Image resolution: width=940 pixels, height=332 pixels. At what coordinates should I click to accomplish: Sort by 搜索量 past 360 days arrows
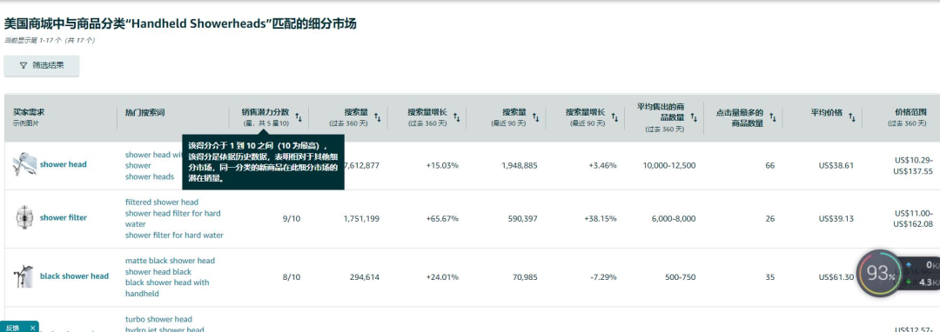point(377,118)
